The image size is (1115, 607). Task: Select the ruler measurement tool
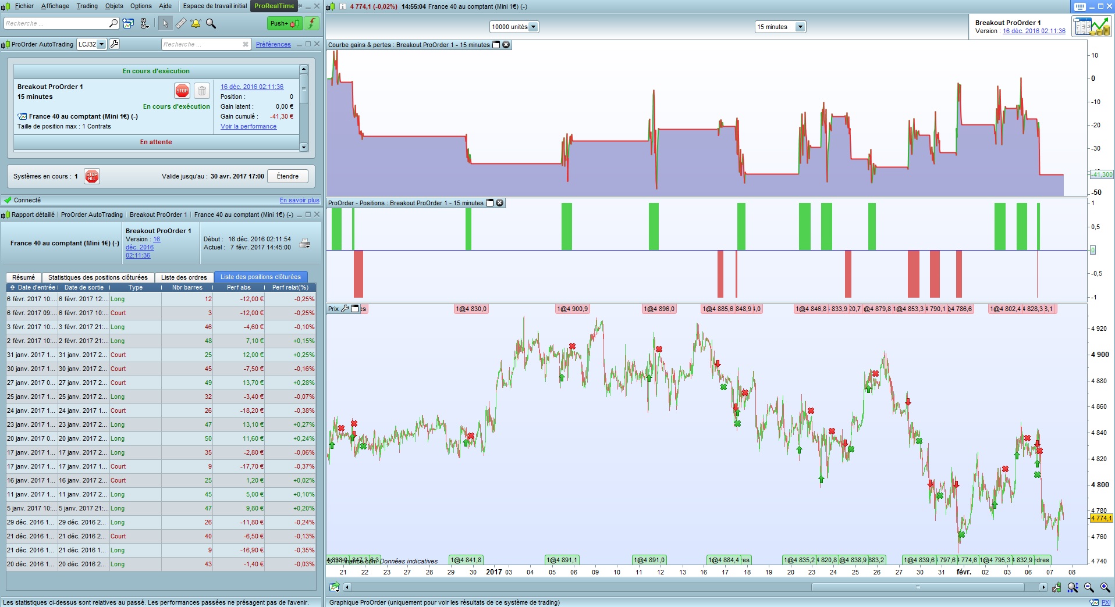[181, 24]
